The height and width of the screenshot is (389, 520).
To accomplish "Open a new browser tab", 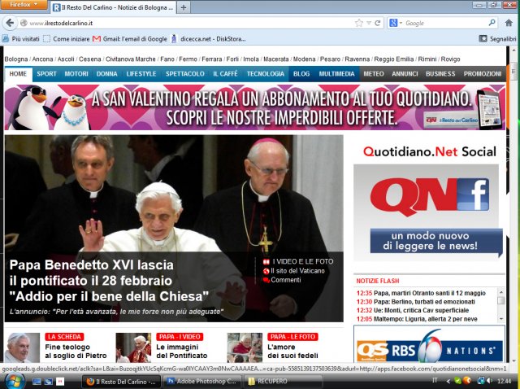I will tap(184, 7).
